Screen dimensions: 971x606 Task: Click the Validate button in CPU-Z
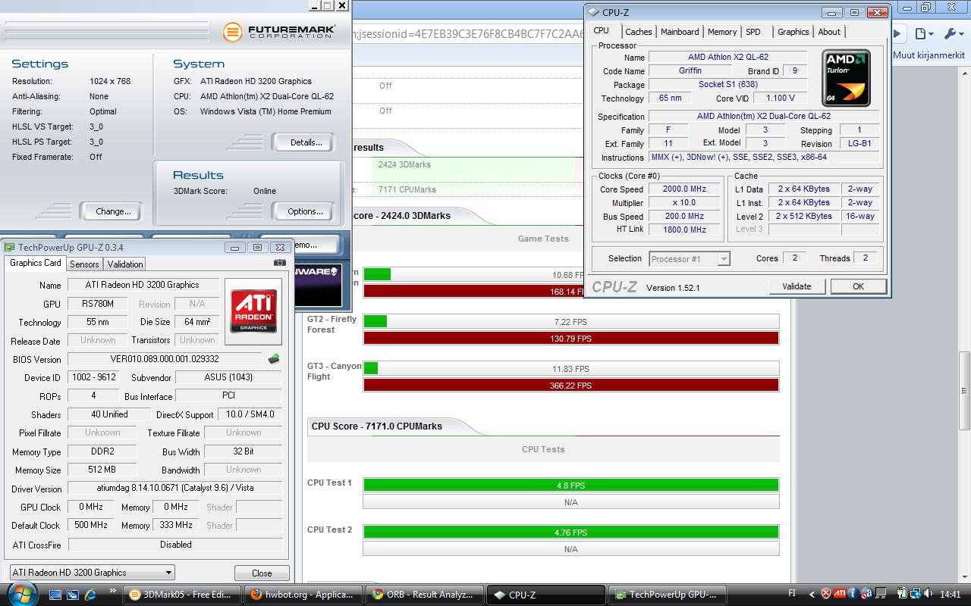(797, 286)
